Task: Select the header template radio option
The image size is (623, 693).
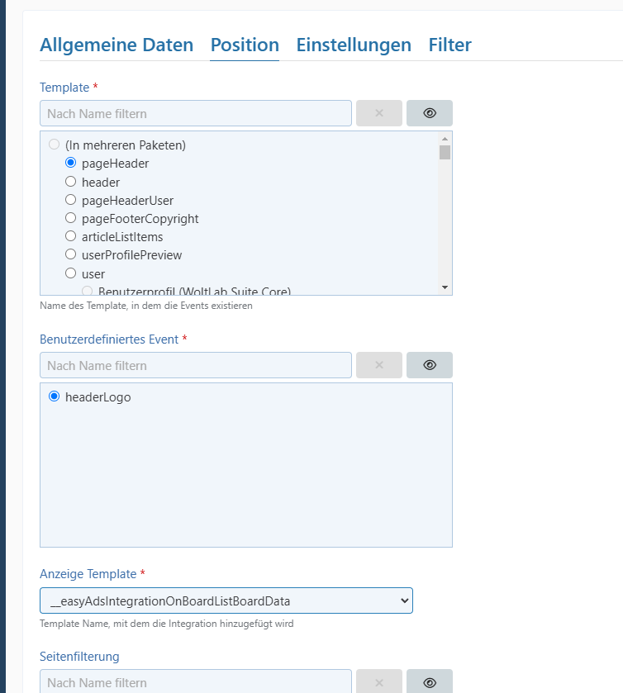Action: [x=71, y=182]
